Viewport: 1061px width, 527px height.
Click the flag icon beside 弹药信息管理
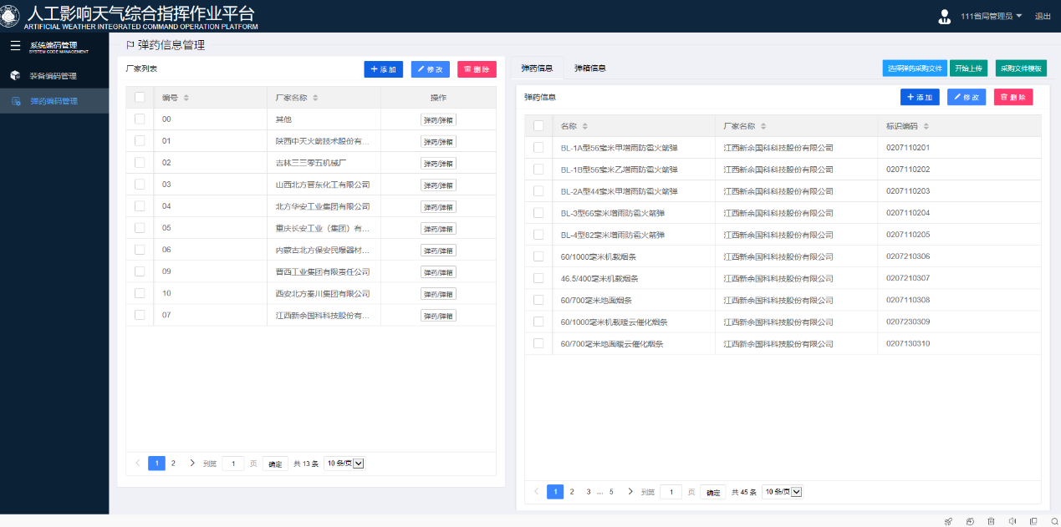pyautogui.click(x=130, y=45)
